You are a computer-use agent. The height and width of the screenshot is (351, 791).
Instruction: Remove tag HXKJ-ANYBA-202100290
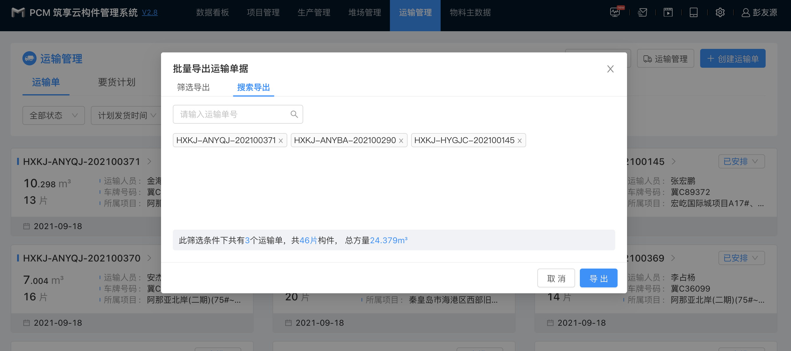(x=401, y=141)
